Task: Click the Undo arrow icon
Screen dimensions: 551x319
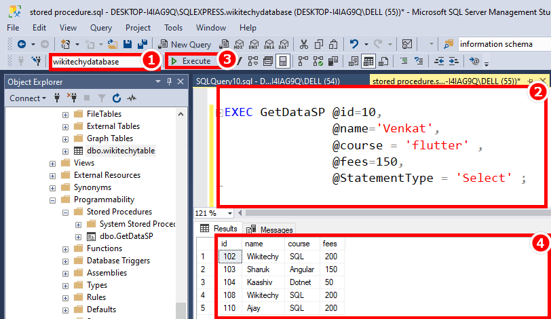Action: coord(354,44)
